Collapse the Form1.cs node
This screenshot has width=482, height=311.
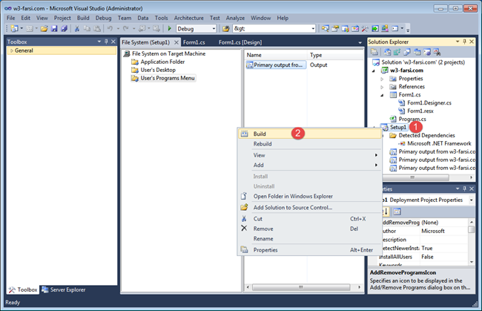coord(382,95)
